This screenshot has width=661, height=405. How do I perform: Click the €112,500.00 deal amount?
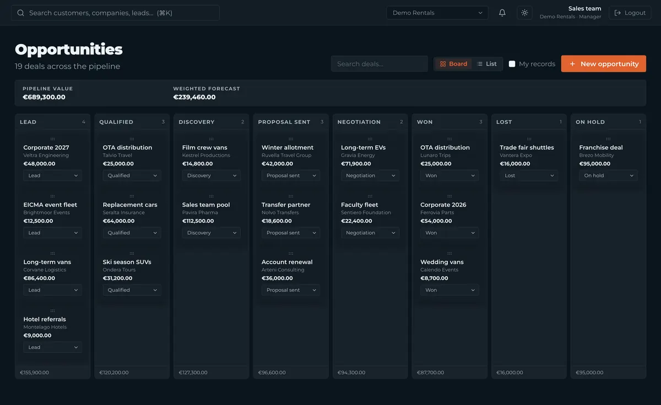[198, 221]
